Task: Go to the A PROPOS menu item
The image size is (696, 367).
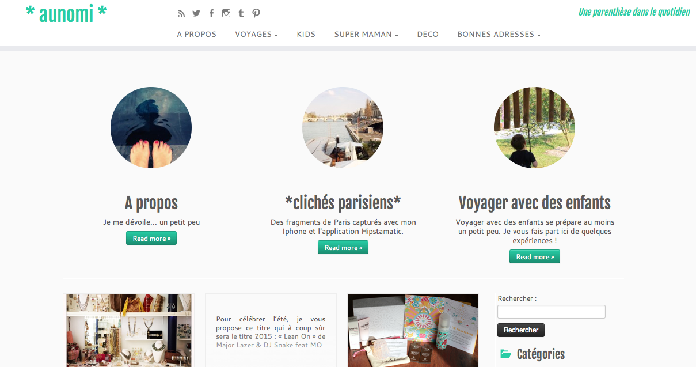Action: (197, 35)
